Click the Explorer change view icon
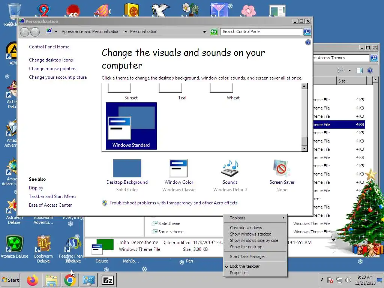384x288 pixels. 340,70
